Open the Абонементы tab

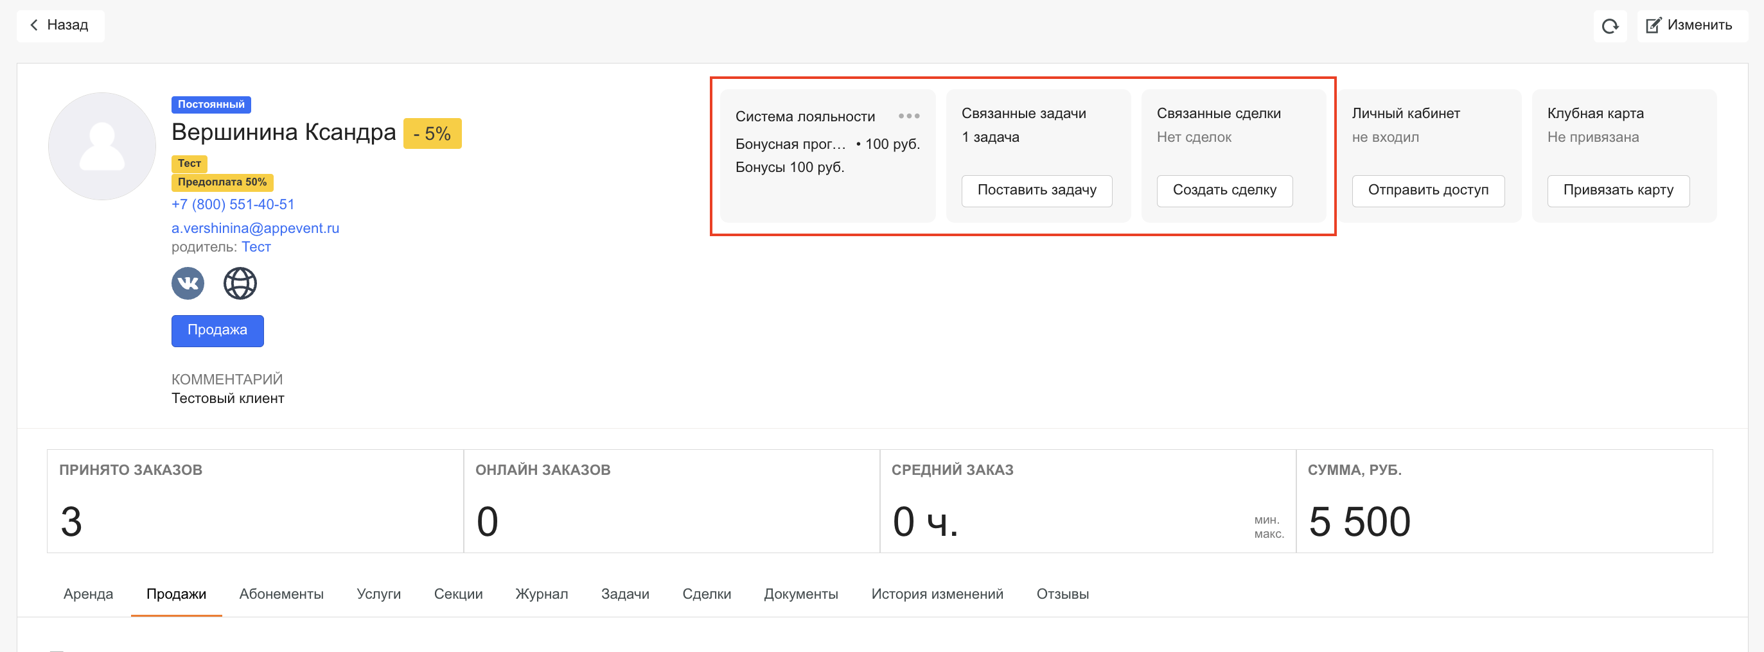[281, 594]
